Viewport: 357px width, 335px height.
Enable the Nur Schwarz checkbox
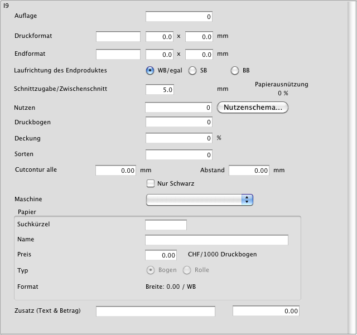[x=151, y=183]
